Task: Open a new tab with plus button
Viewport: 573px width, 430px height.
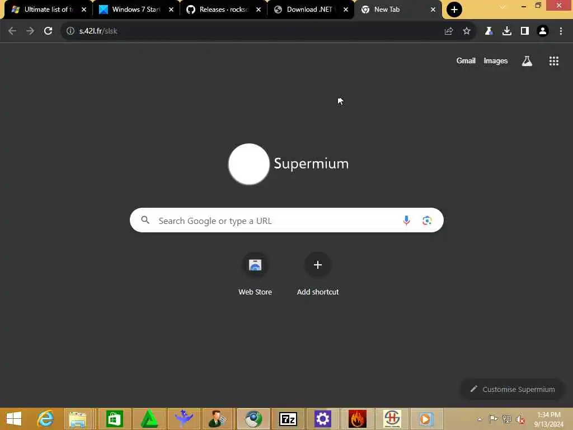Action: pyautogui.click(x=454, y=10)
